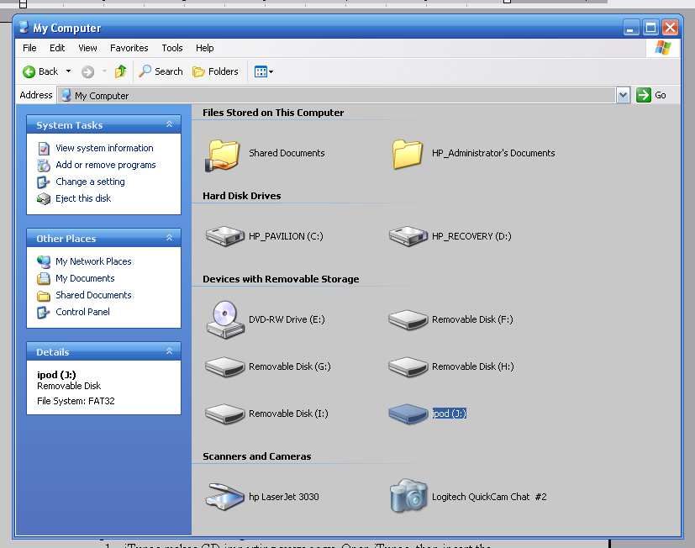Maximize the My Computer window
The image size is (695, 548).
tap(650, 28)
